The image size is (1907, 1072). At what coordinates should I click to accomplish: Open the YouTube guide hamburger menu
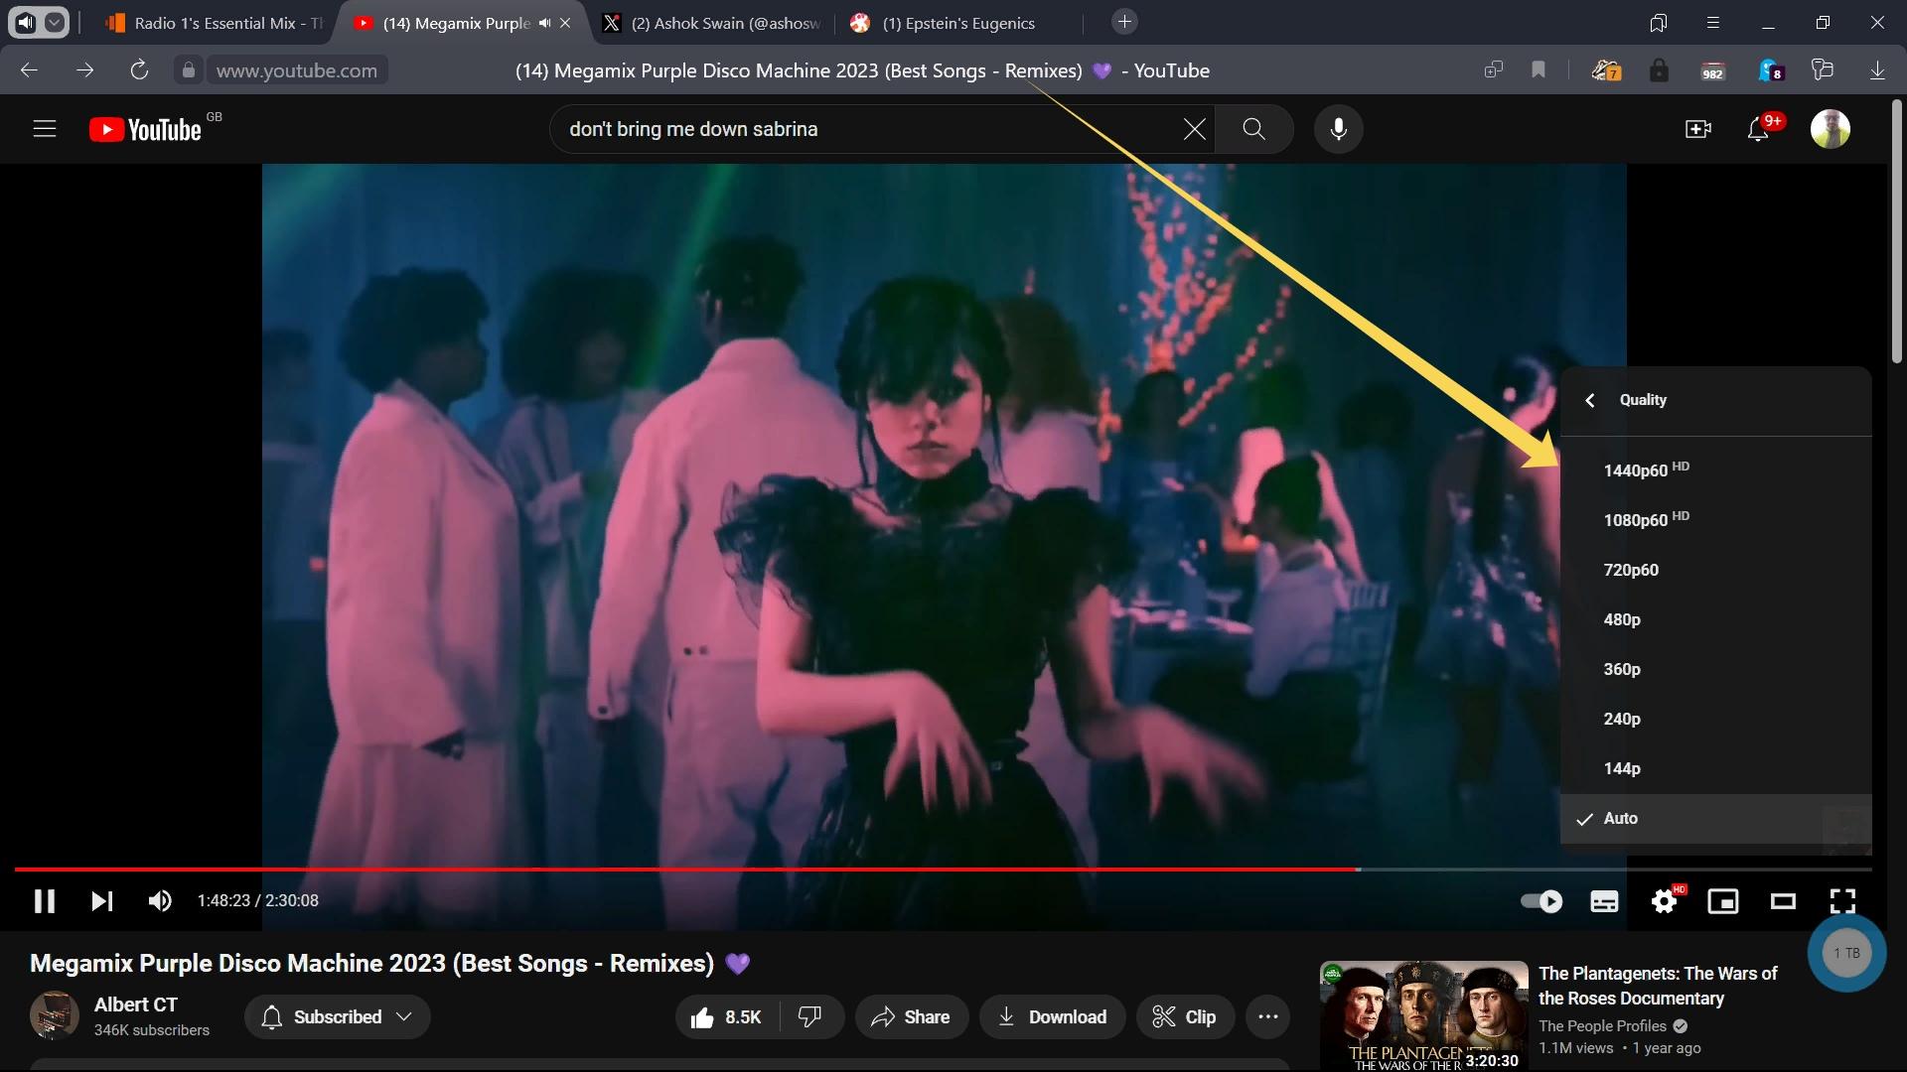coord(45,129)
